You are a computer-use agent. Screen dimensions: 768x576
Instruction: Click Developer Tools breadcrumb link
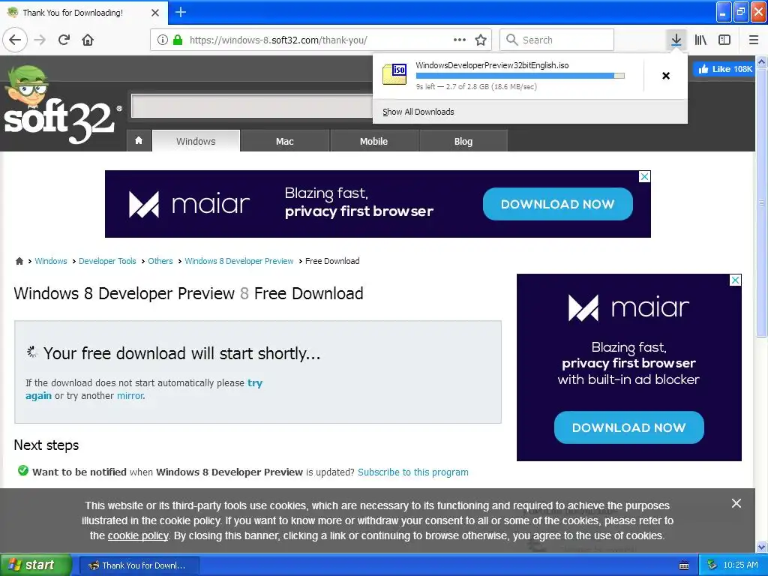coord(107,261)
